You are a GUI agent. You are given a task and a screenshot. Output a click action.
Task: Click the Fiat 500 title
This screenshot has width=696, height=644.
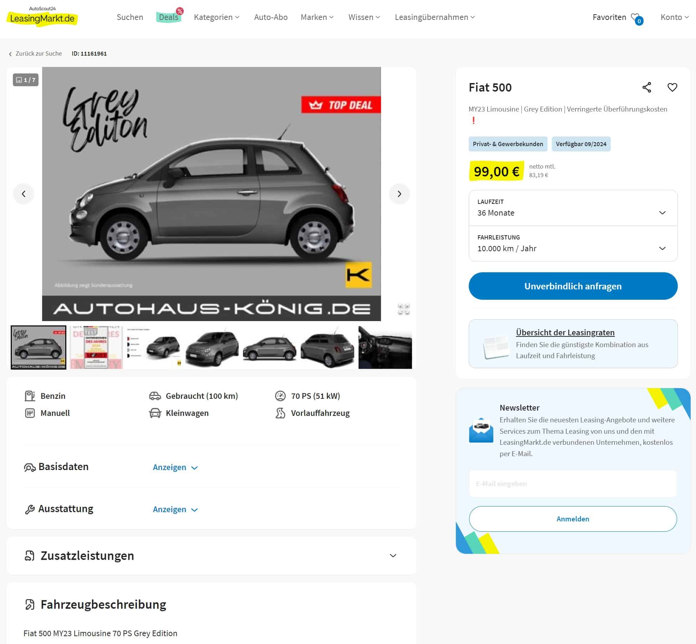pos(490,87)
